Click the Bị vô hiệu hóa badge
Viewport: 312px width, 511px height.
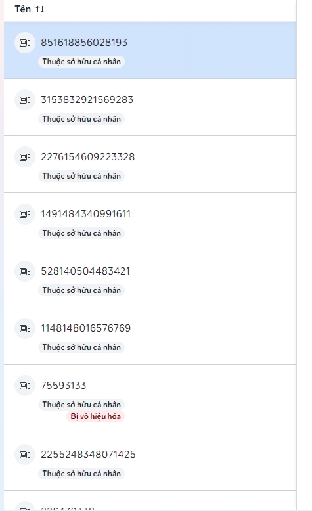(95, 416)
